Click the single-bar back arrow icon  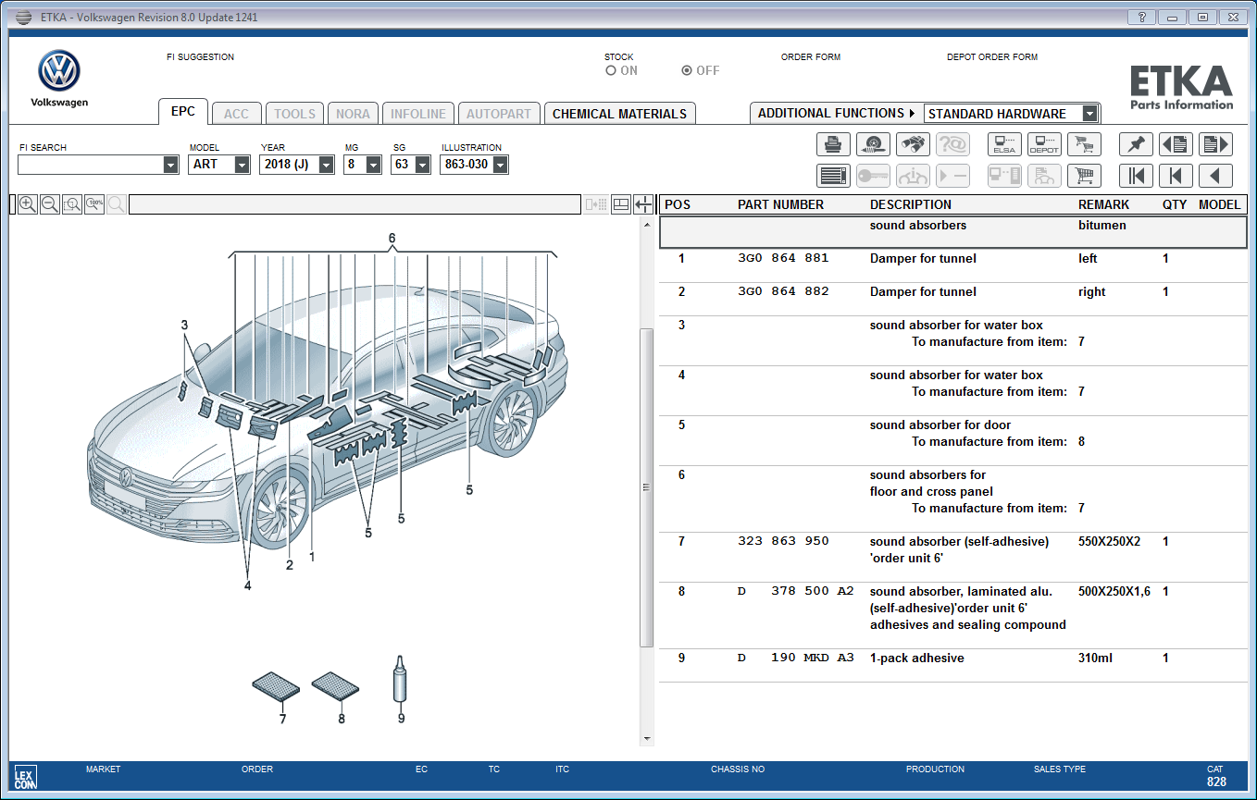point(1176,176)
